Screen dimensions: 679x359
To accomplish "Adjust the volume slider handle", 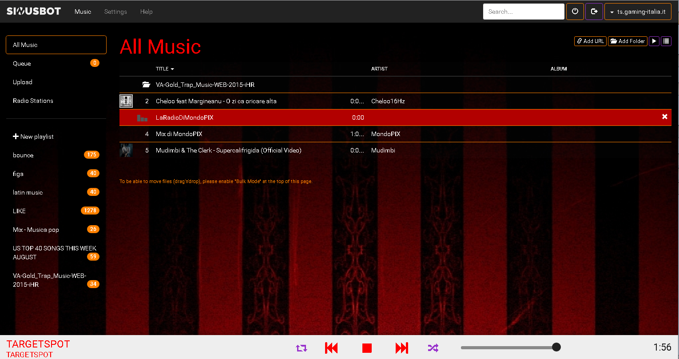I will (x=556, y=347).
